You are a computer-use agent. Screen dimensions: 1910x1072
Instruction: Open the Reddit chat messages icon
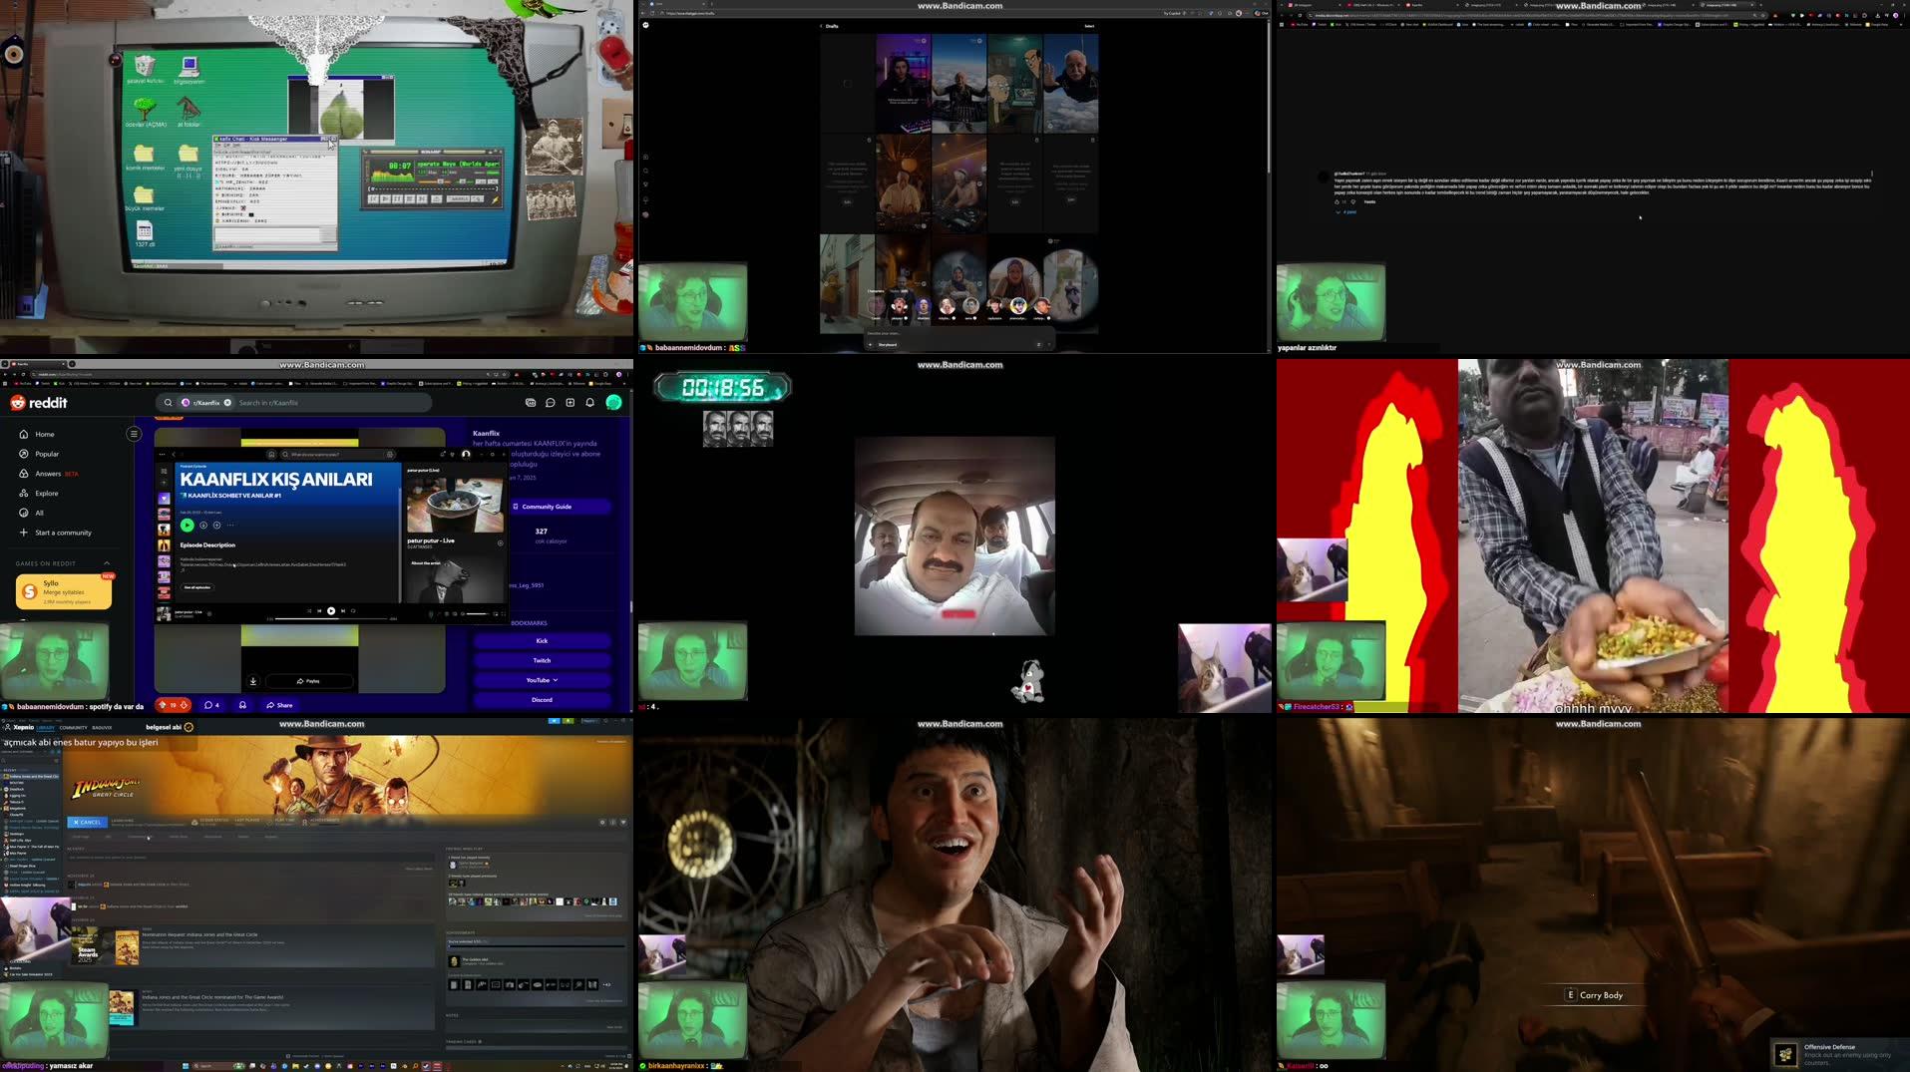click(550, 402)
